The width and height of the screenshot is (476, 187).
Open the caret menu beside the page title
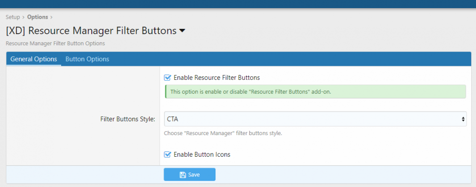[182, 31]
